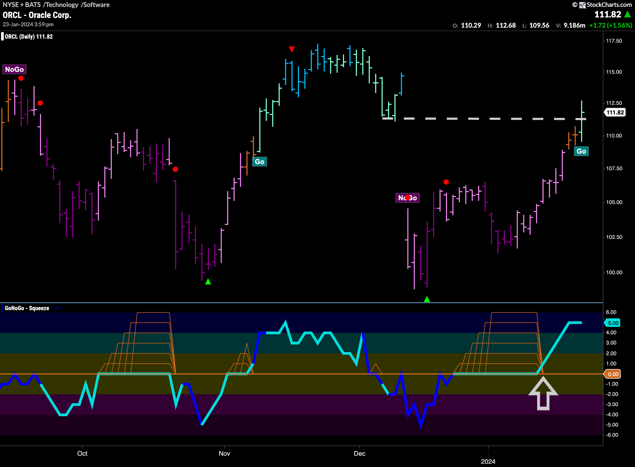Click the green up triangle at mid-December low
635x467 pixels.
coord(427,299)
